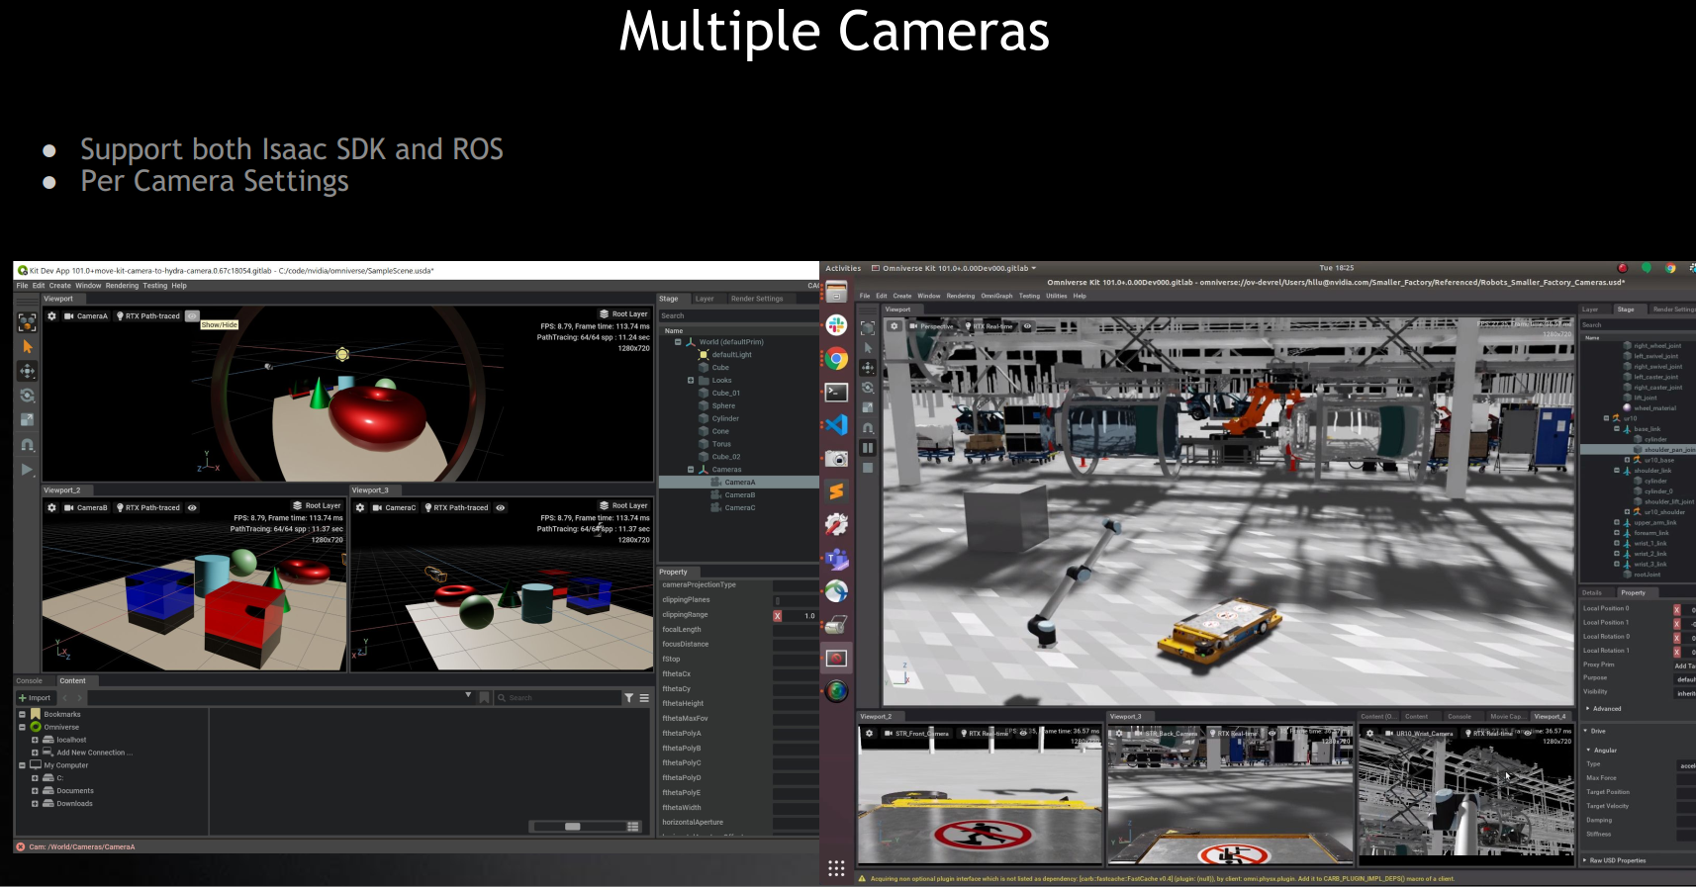Click the pause button in Omniverse Kit toolbar
1696x887 pixels.
(868, 448)
